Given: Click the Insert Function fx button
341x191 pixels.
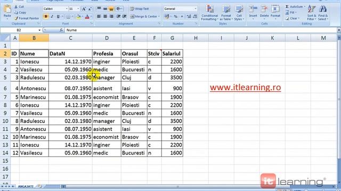Looking at the screenshot, I should [61, 30].
